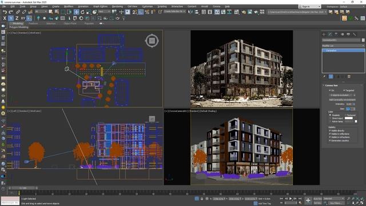Click the Y axis constraint button
The height and width of the screenshot is (206, 366).
[11, 18]
